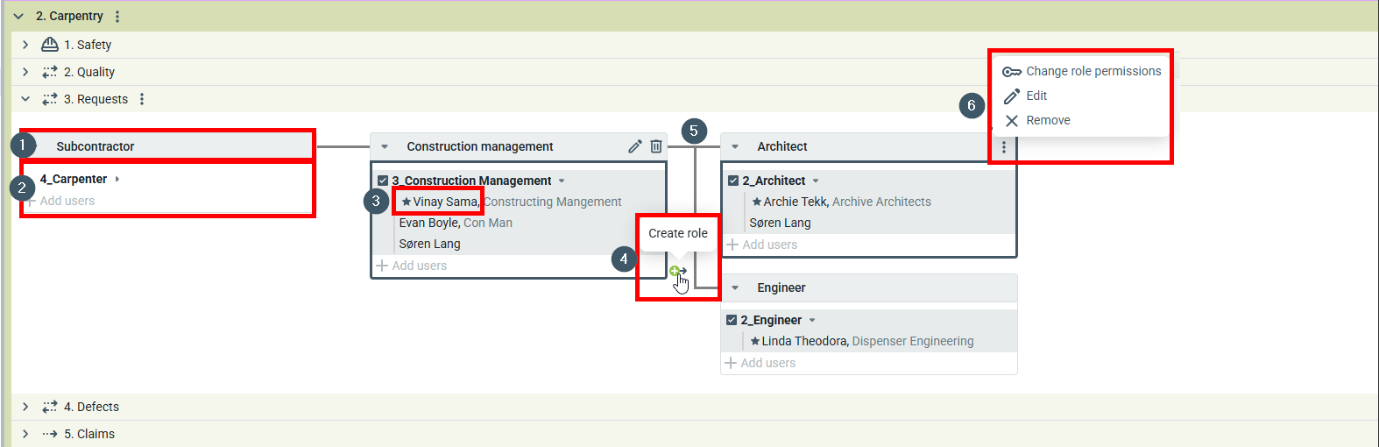The image size is (1379, 447).
Task: Click the star icon beside Archie Tekk
Action: tap(756, 202)
